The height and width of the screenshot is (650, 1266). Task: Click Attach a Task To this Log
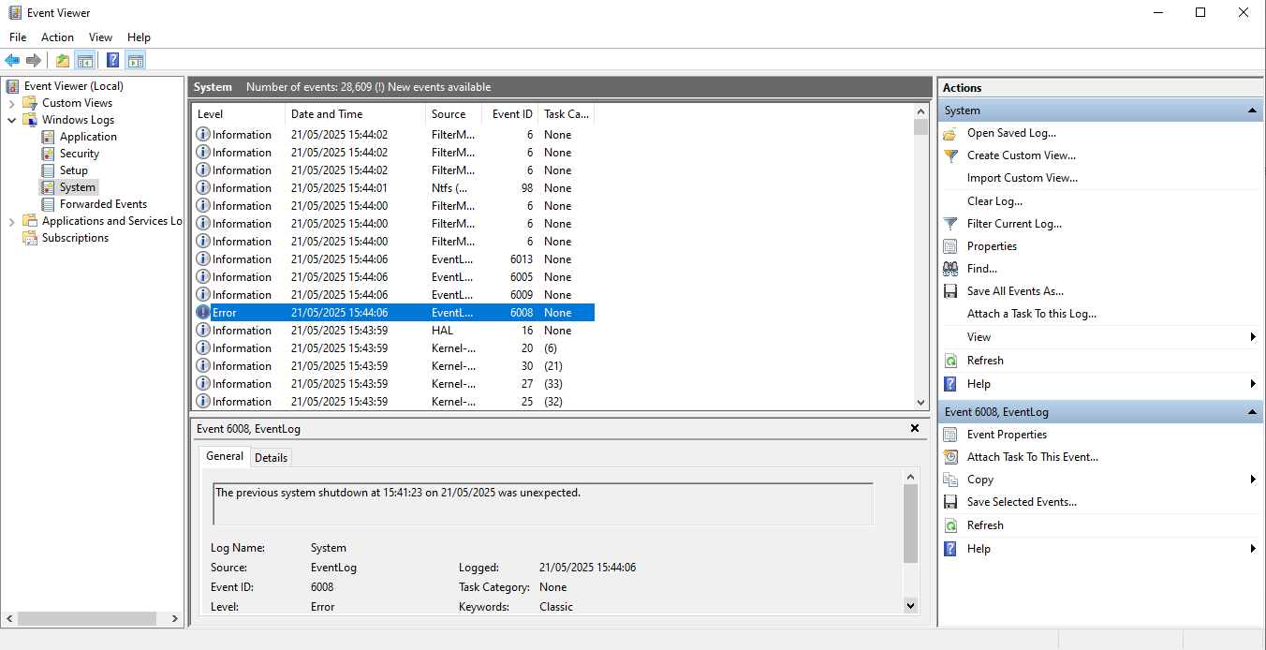(x=1032, y=314)
